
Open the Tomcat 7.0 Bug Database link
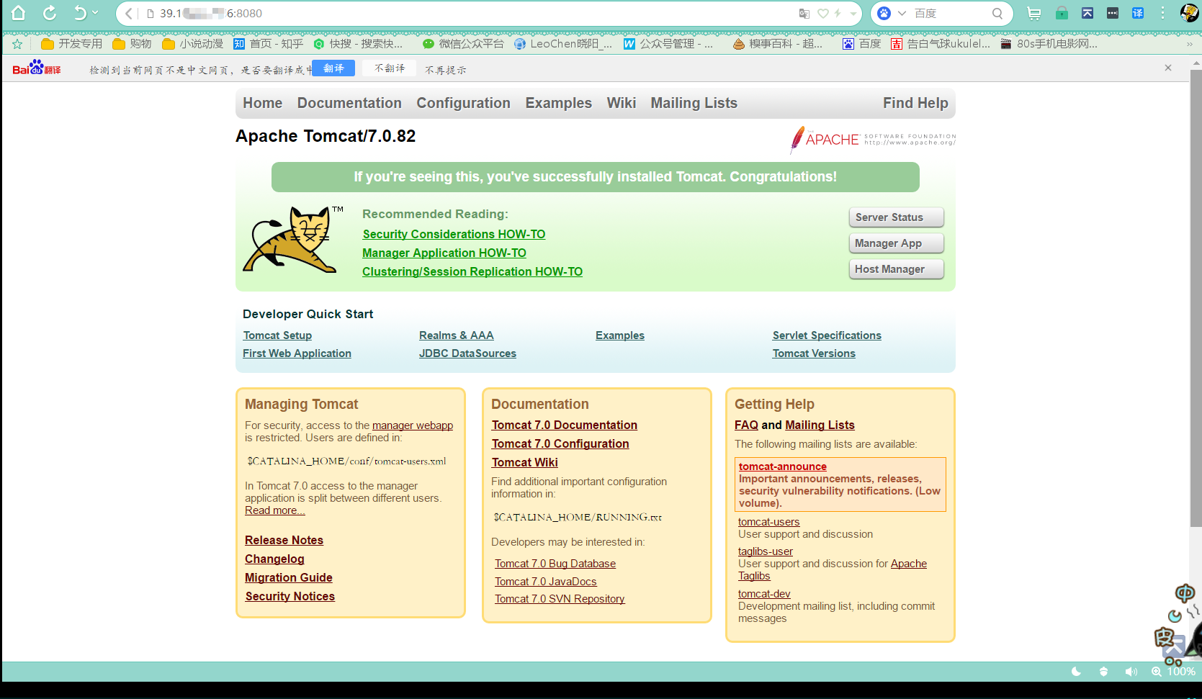(555, 564)
